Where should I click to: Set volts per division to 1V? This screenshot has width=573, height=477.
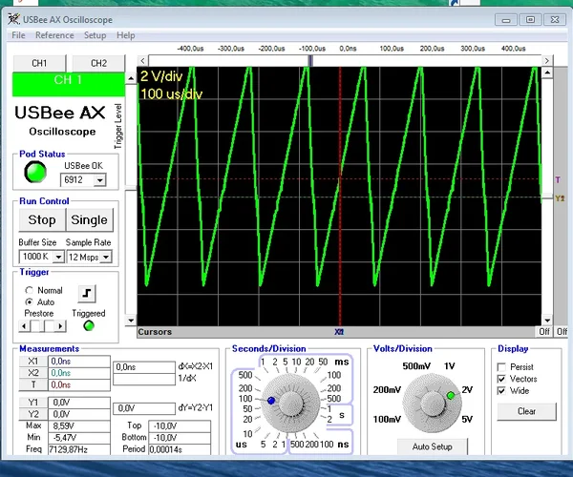coord(449,366)
